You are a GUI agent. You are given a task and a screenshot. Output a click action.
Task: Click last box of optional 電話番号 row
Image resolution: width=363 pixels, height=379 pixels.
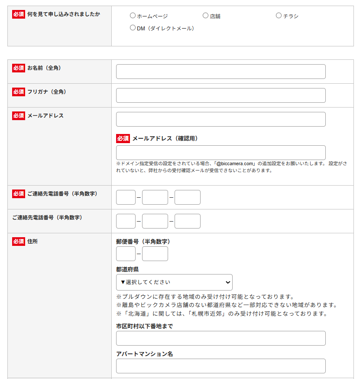pyautogui.click(x=187, y=221)
